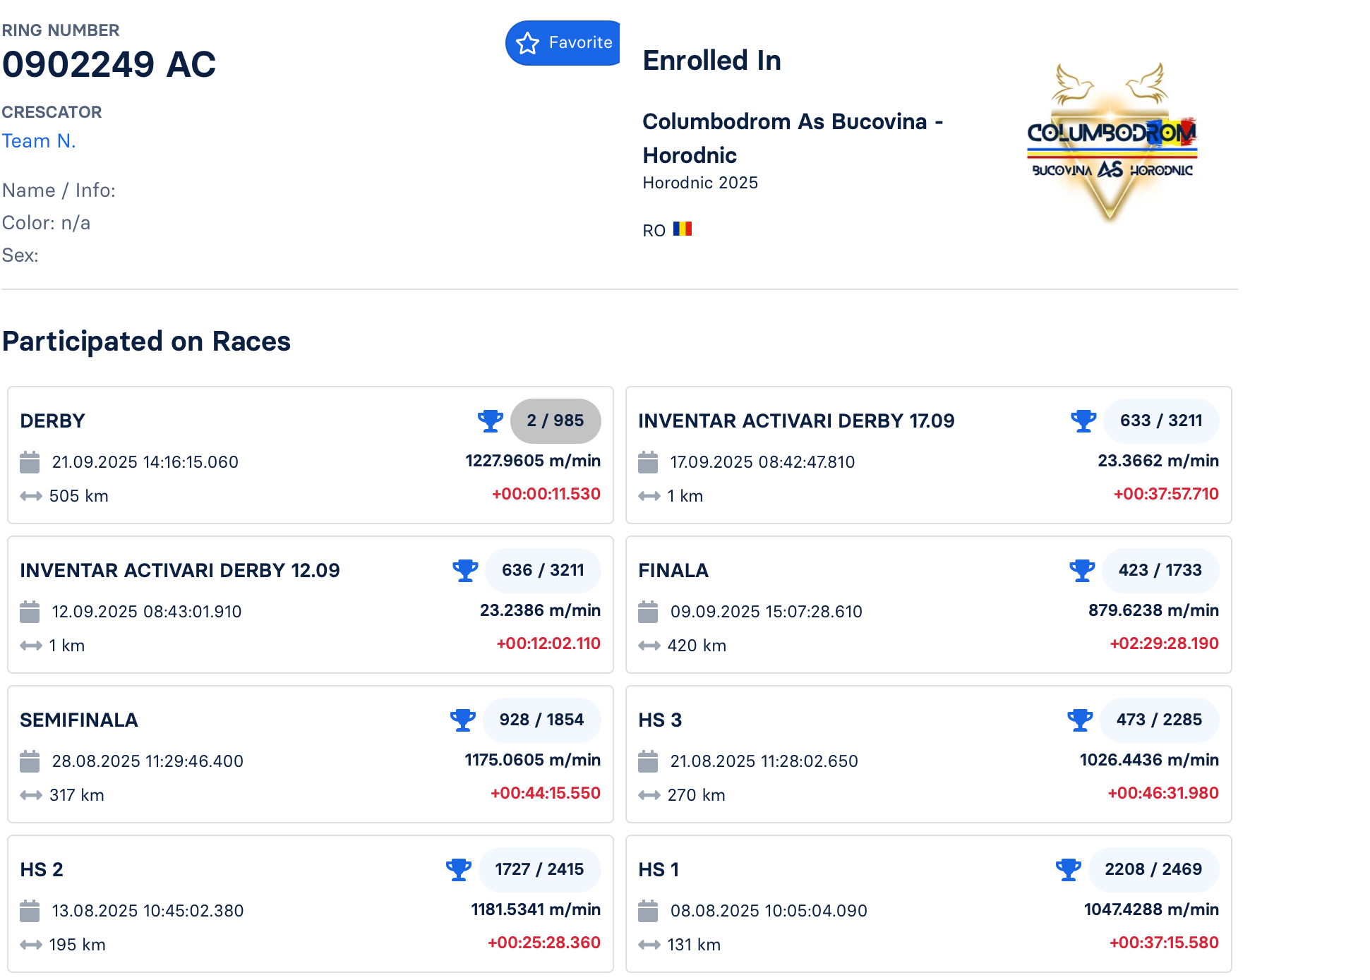Click calendar icon beside 08.08.2025 date
Viewport: 1370px width, 980px height.
tap(648, 911)
